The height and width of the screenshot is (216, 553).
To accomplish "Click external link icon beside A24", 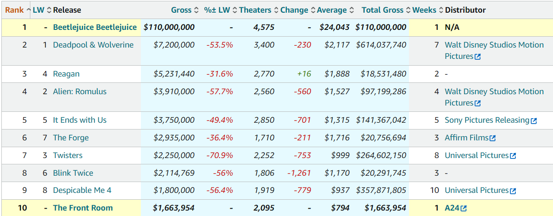I will (463, 209).
